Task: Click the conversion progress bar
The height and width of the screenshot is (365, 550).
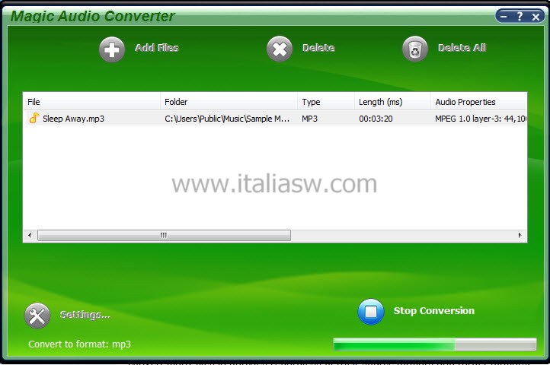Action: (x=435, y=344)
